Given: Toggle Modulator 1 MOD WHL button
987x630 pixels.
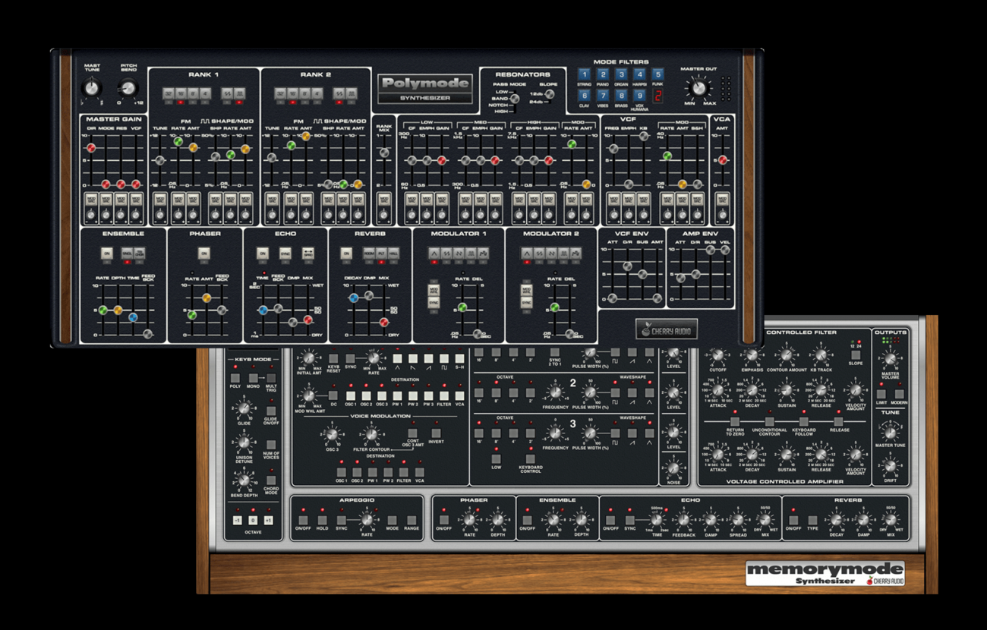Looking at the screenshot, I should 434,291.
